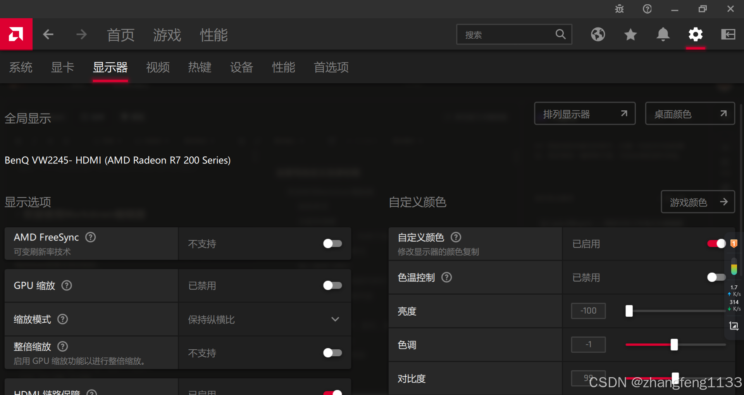
Task: Focus the 搜索 input field
Action: click(x=514, y=34)
